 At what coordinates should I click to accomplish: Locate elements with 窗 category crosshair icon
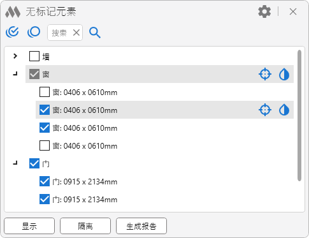(265, 74)
